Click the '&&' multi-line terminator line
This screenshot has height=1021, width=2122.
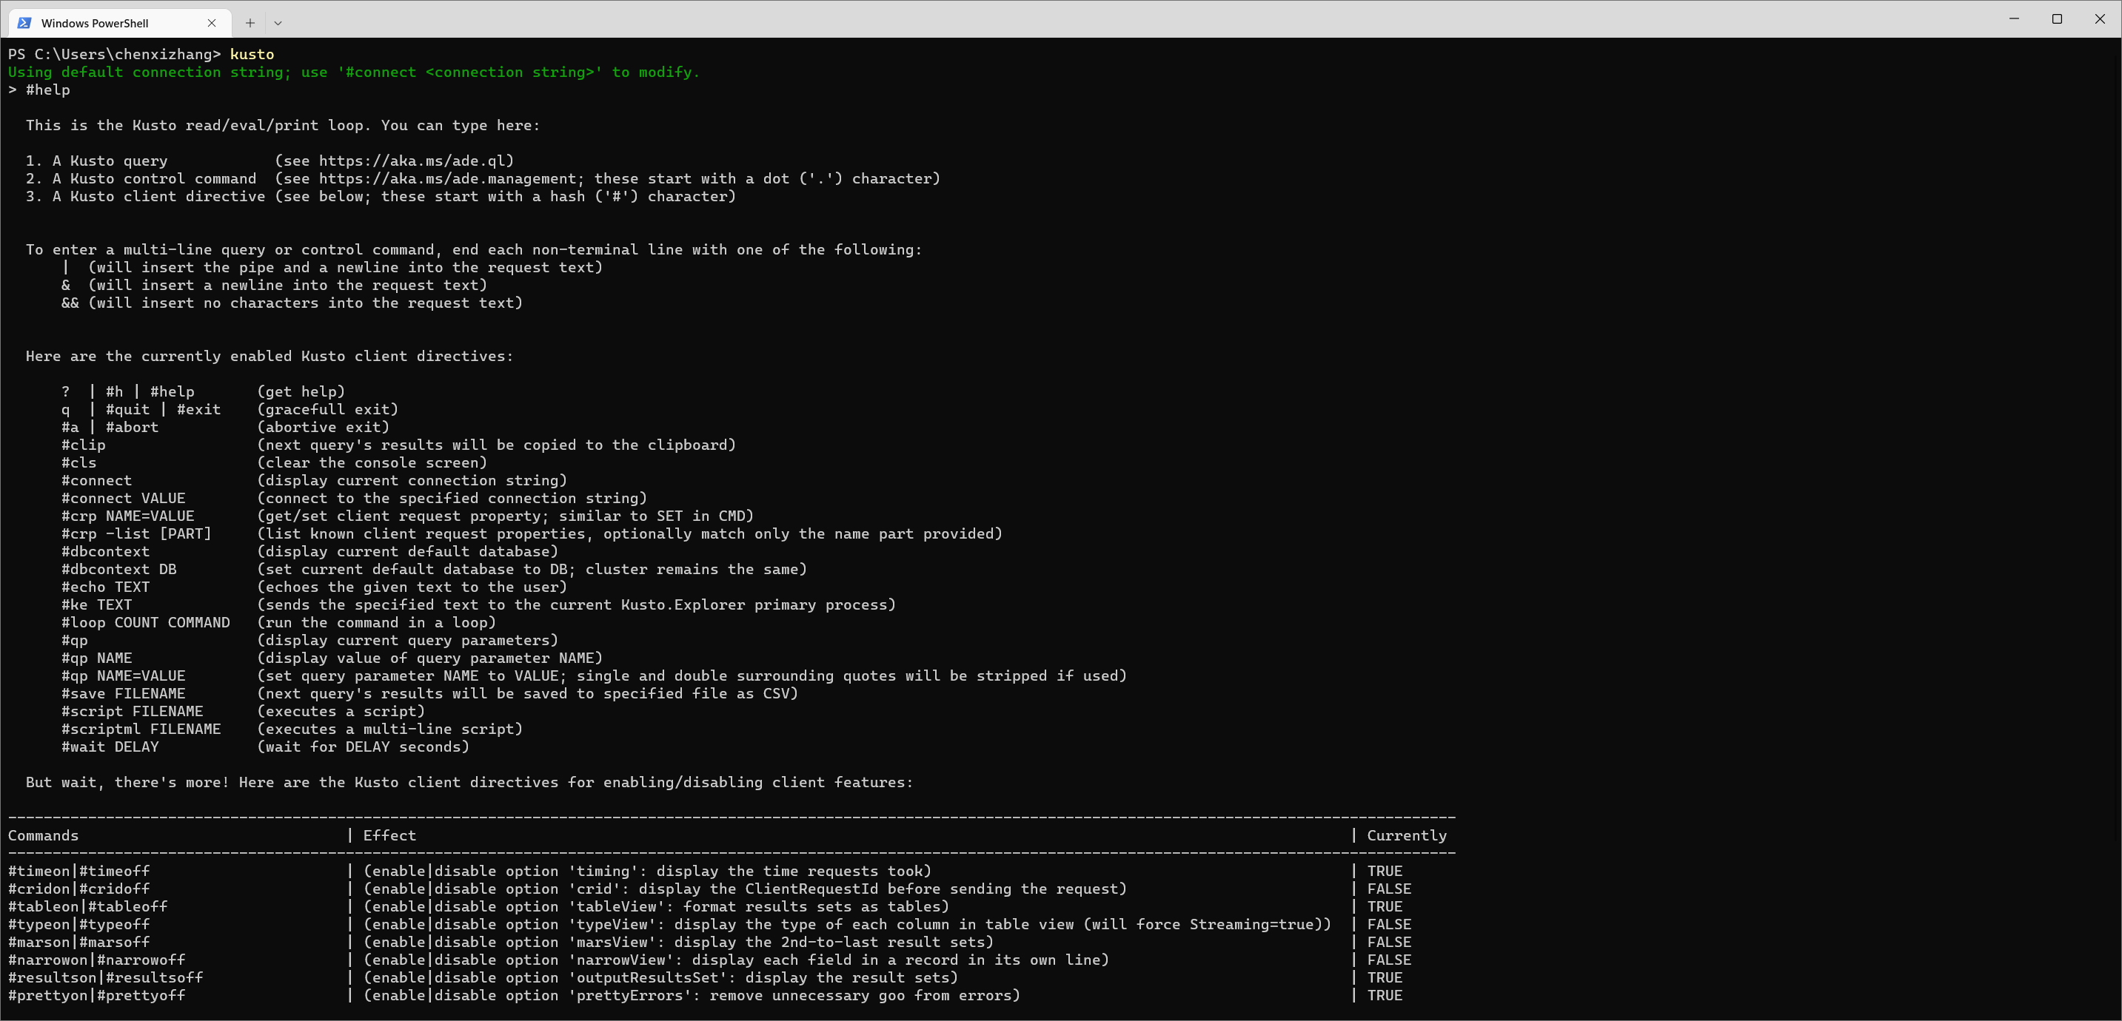click(x=292, y=303)
